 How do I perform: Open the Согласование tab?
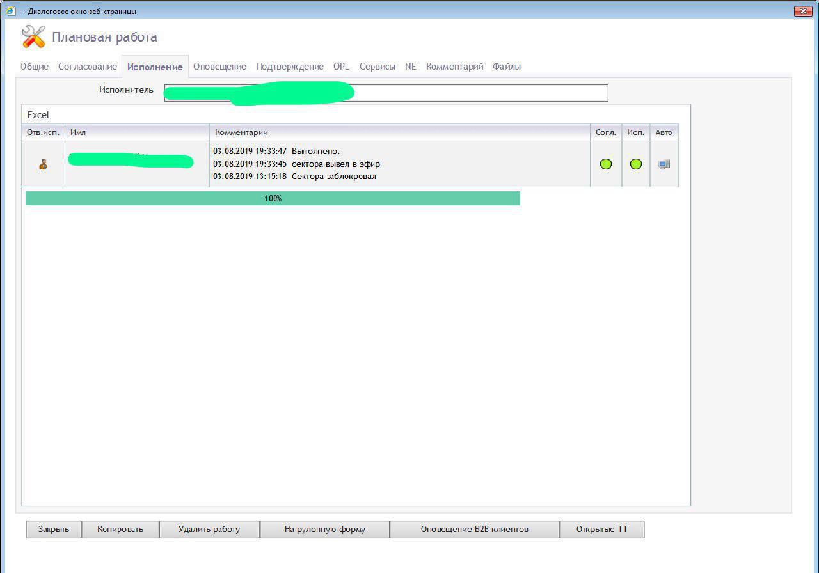(88, 67)
